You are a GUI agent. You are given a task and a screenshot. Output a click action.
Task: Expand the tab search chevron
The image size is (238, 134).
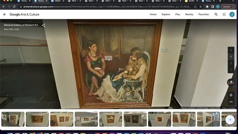233,1
